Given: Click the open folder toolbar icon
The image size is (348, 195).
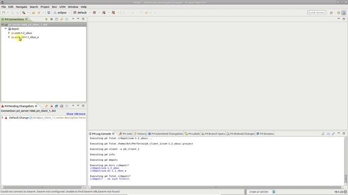Looking at the screenshot, I should click(33, 12).
